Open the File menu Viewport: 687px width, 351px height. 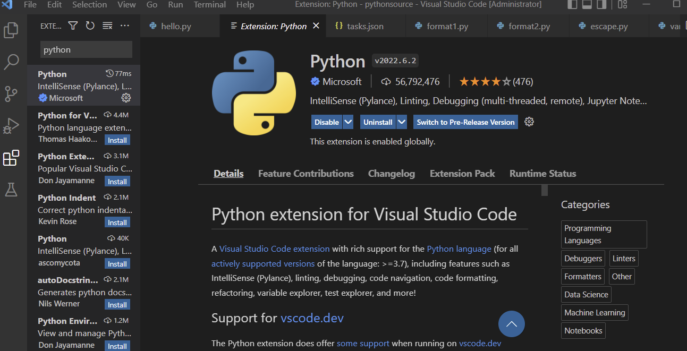click(30, 5)
